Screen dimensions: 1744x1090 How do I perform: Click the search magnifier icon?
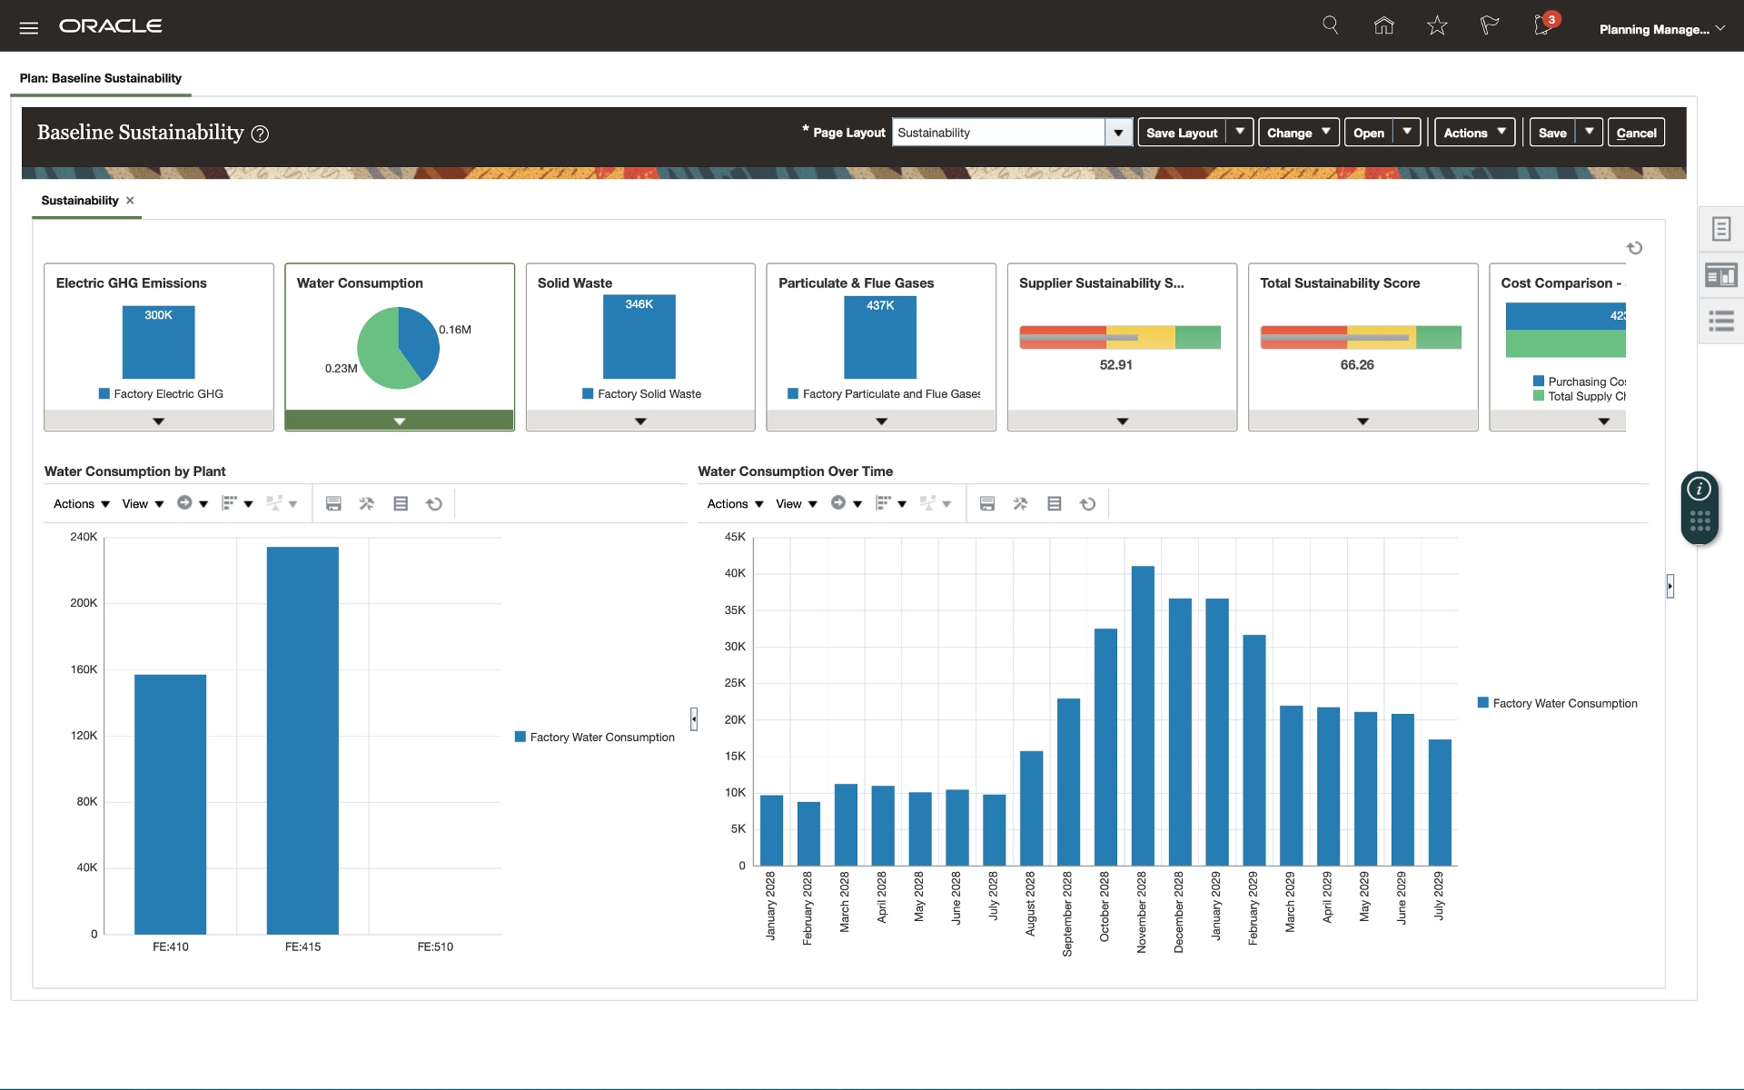tap(1330, 25)
